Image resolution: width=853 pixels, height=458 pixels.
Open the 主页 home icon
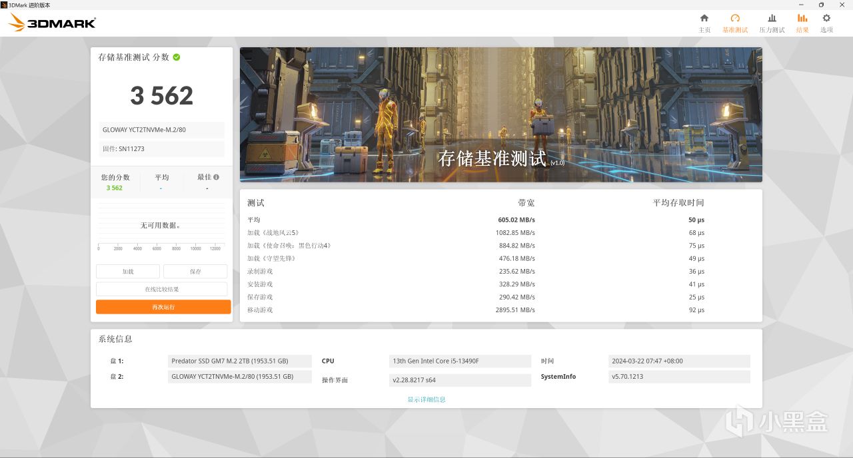704,23
